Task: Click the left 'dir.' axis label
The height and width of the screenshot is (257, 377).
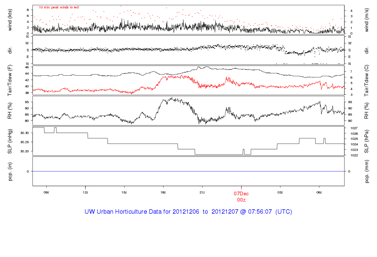Action: 10,50
